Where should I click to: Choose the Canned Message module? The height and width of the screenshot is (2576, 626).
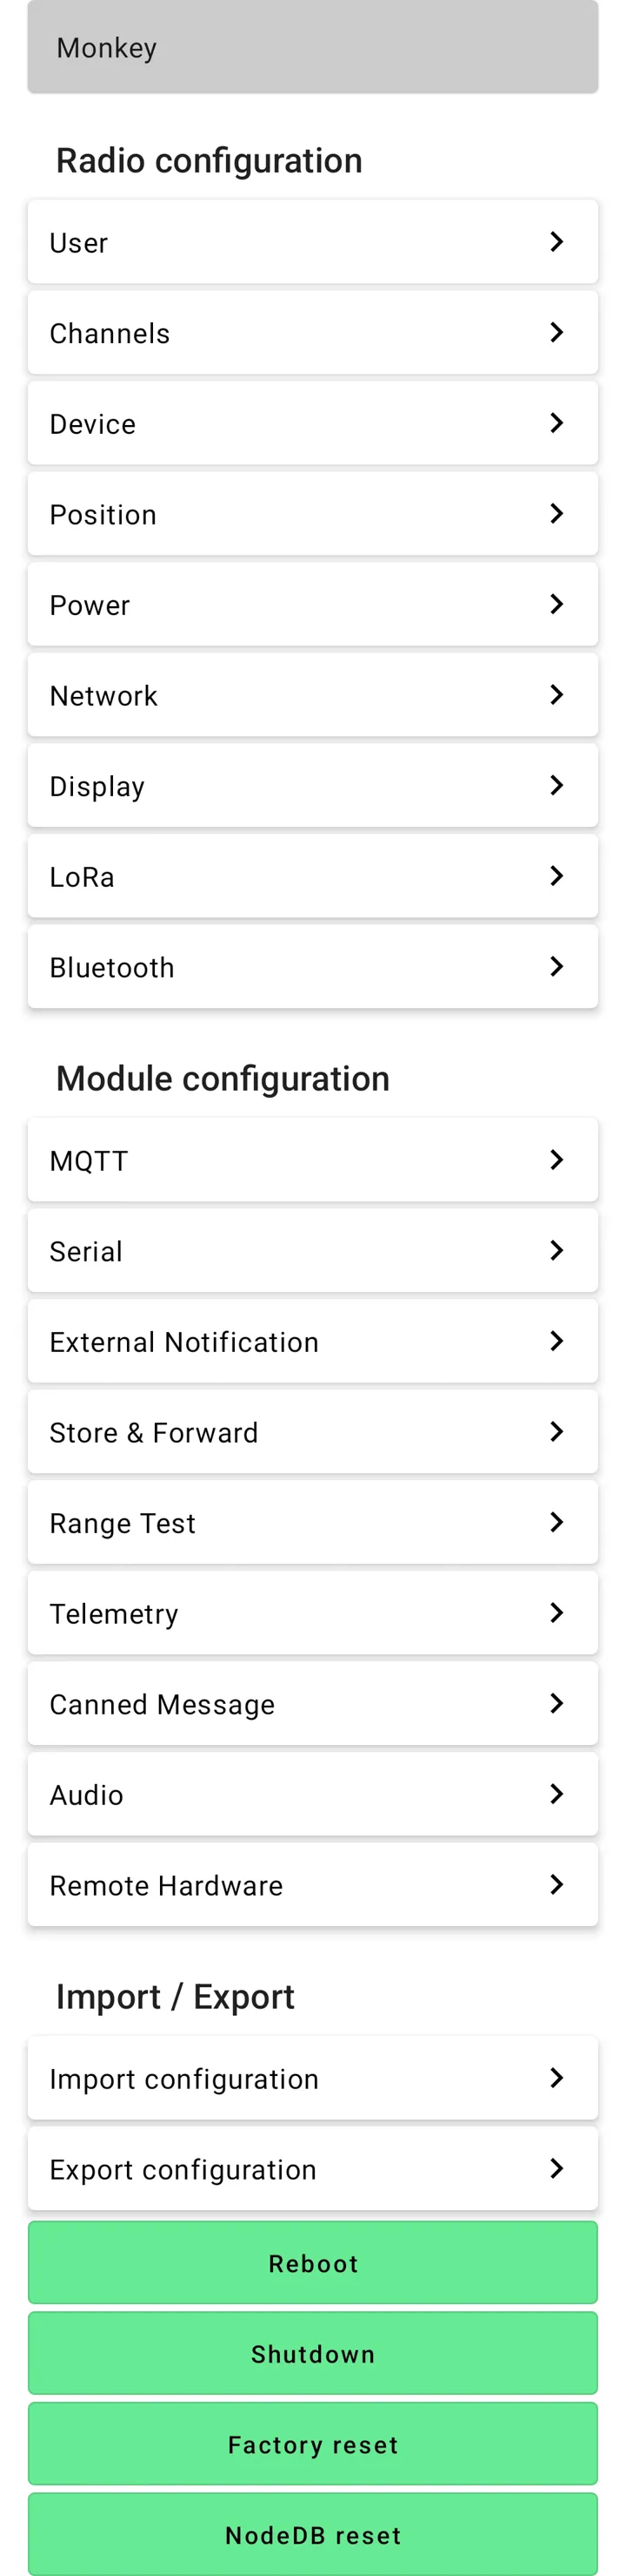(x=311, y=1704)
